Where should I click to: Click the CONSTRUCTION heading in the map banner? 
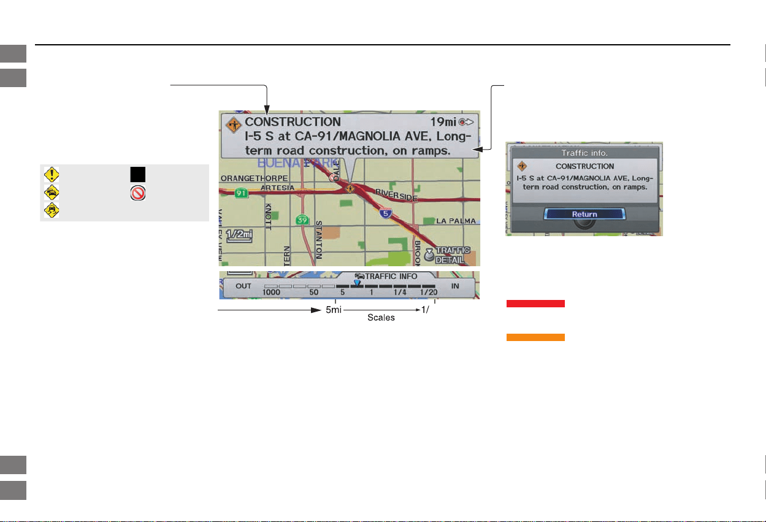click(x=293, y=122)
